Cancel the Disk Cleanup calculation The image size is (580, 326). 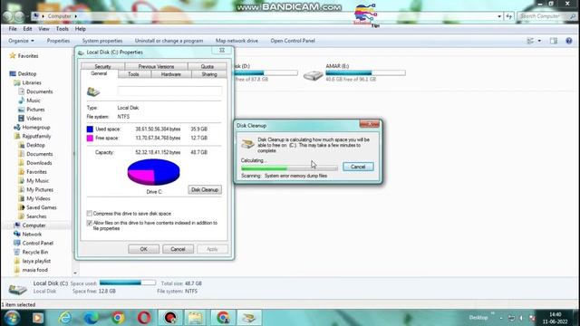click(x=358, y=167)
